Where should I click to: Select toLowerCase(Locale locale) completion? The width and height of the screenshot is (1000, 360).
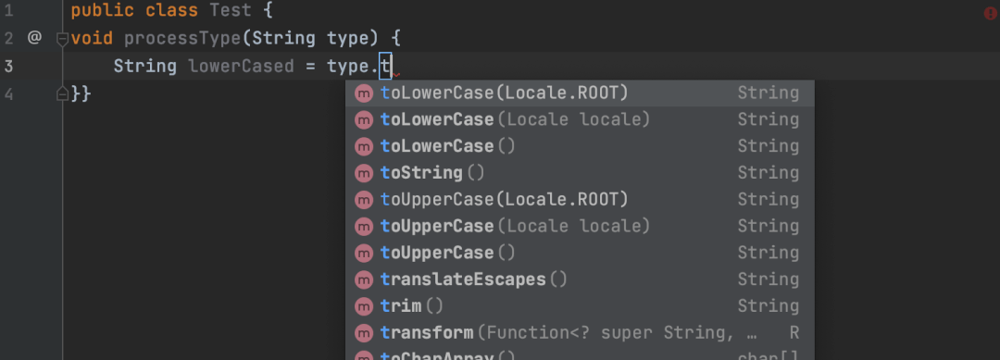point(580,119)
